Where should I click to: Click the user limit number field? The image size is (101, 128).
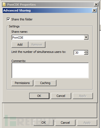(x=79, y=53)
